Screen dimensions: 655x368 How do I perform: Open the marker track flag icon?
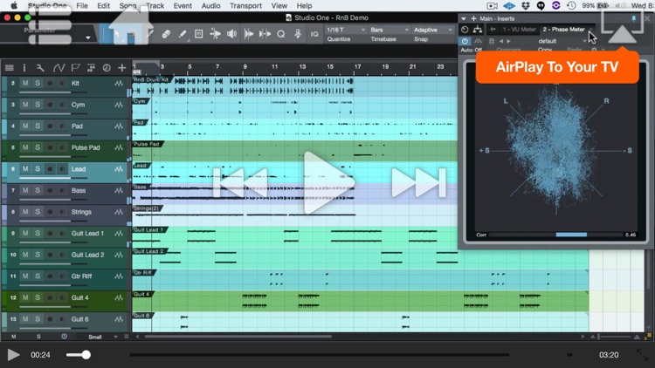[76, 68]
